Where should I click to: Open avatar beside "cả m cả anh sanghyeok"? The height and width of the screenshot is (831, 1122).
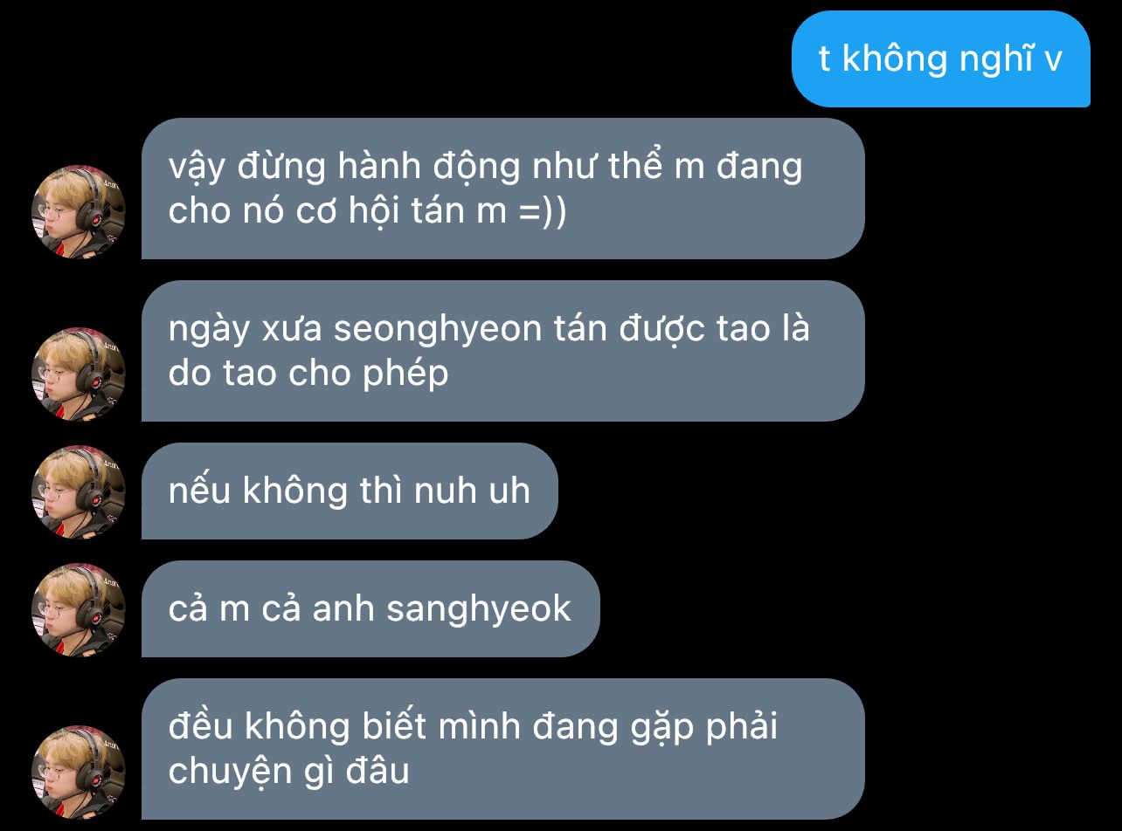click(79, 610)
